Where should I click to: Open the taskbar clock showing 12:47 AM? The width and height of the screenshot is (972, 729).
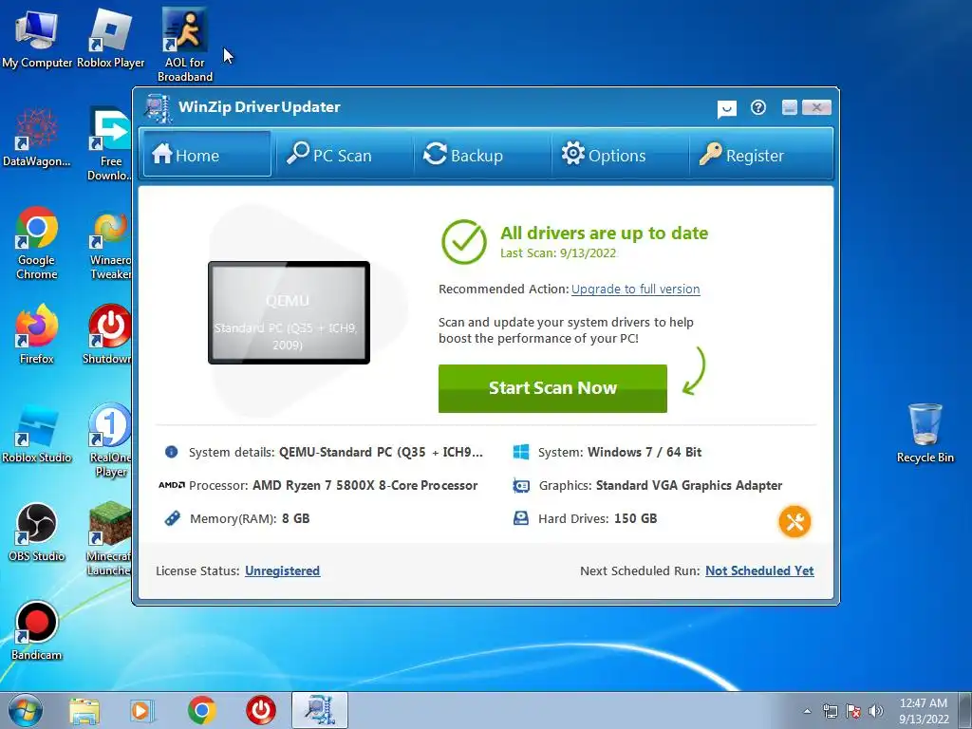pyautogui.click(x=924, y=711)
